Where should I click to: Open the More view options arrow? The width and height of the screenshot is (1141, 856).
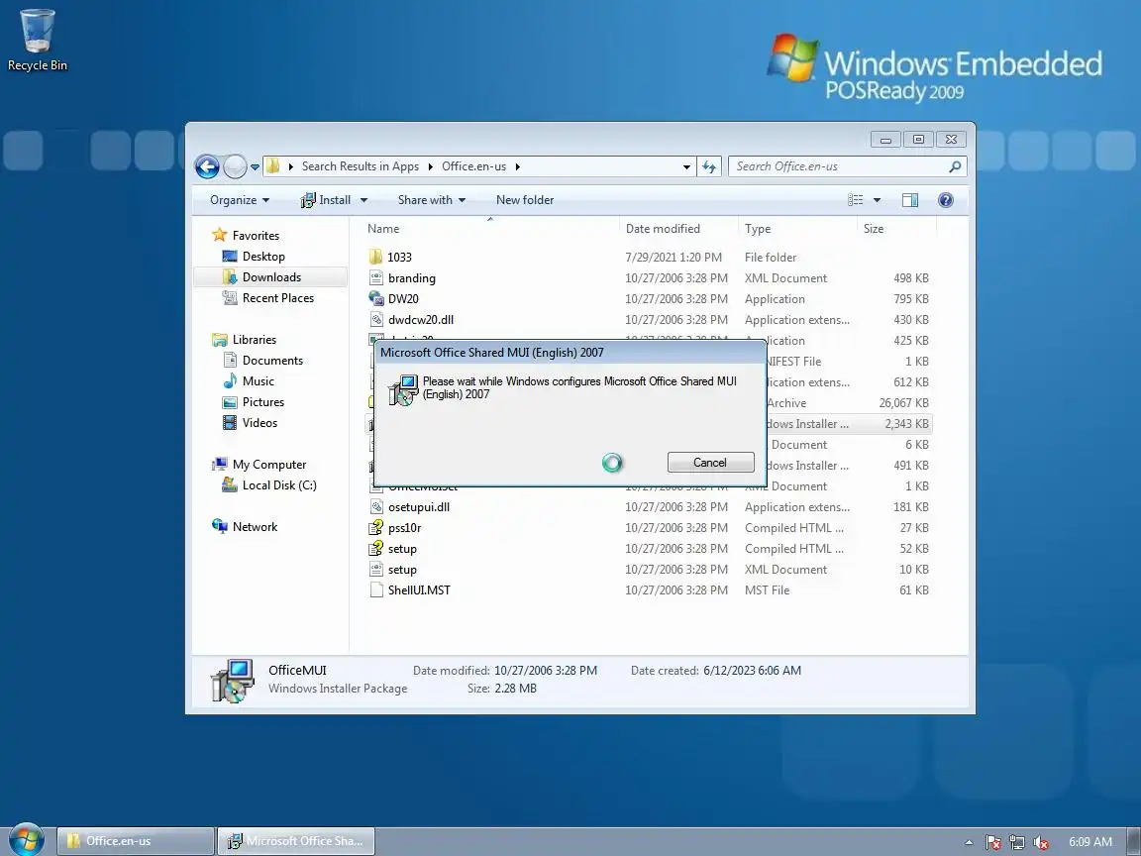point(877,200)
